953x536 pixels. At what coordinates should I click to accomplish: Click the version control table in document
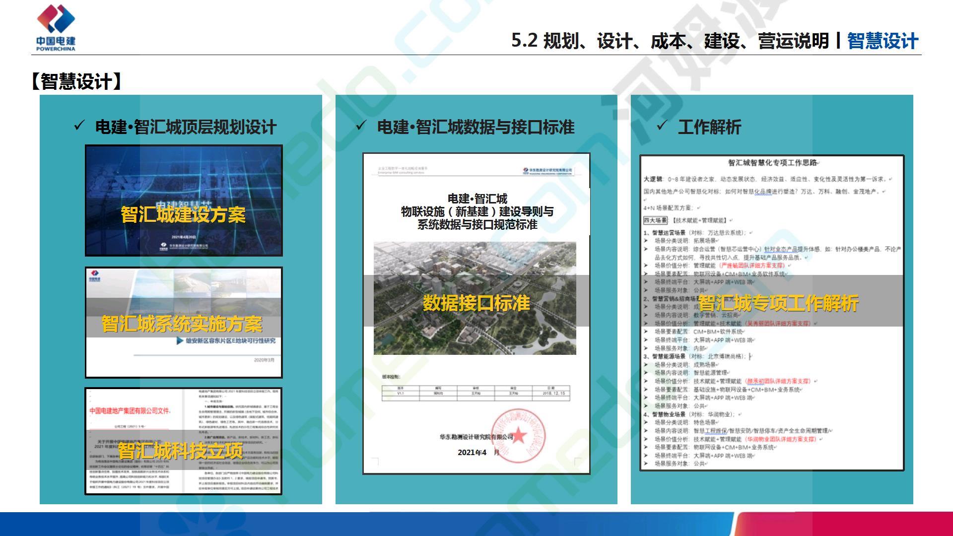(476, 393)
